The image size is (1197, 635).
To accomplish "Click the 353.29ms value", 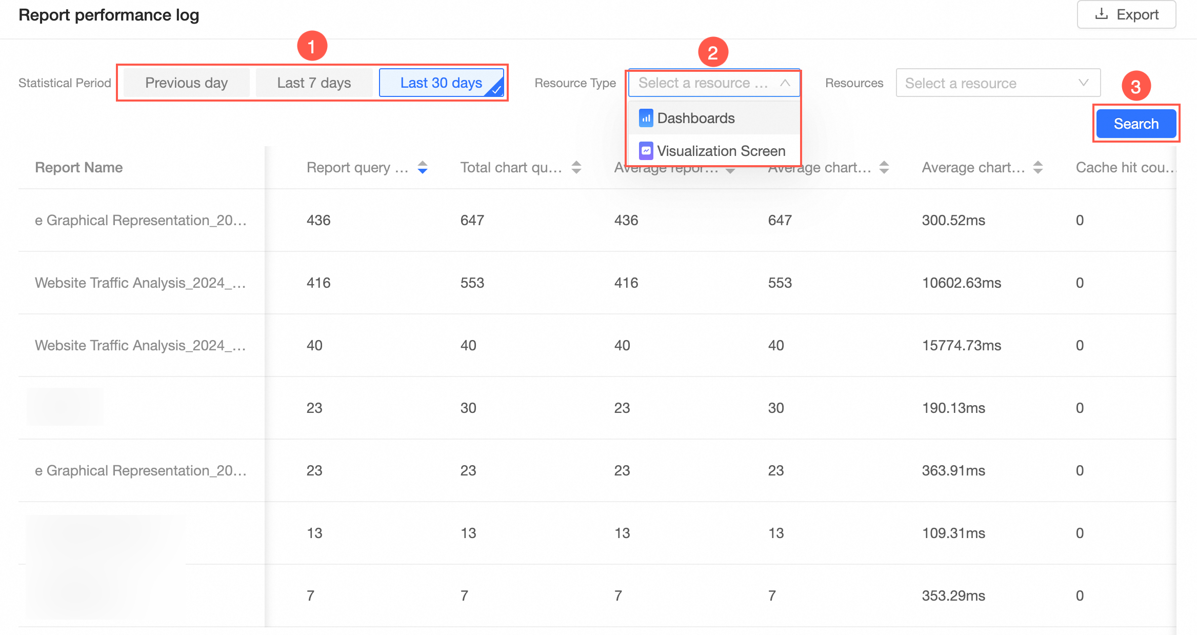I will click(953, 596).
